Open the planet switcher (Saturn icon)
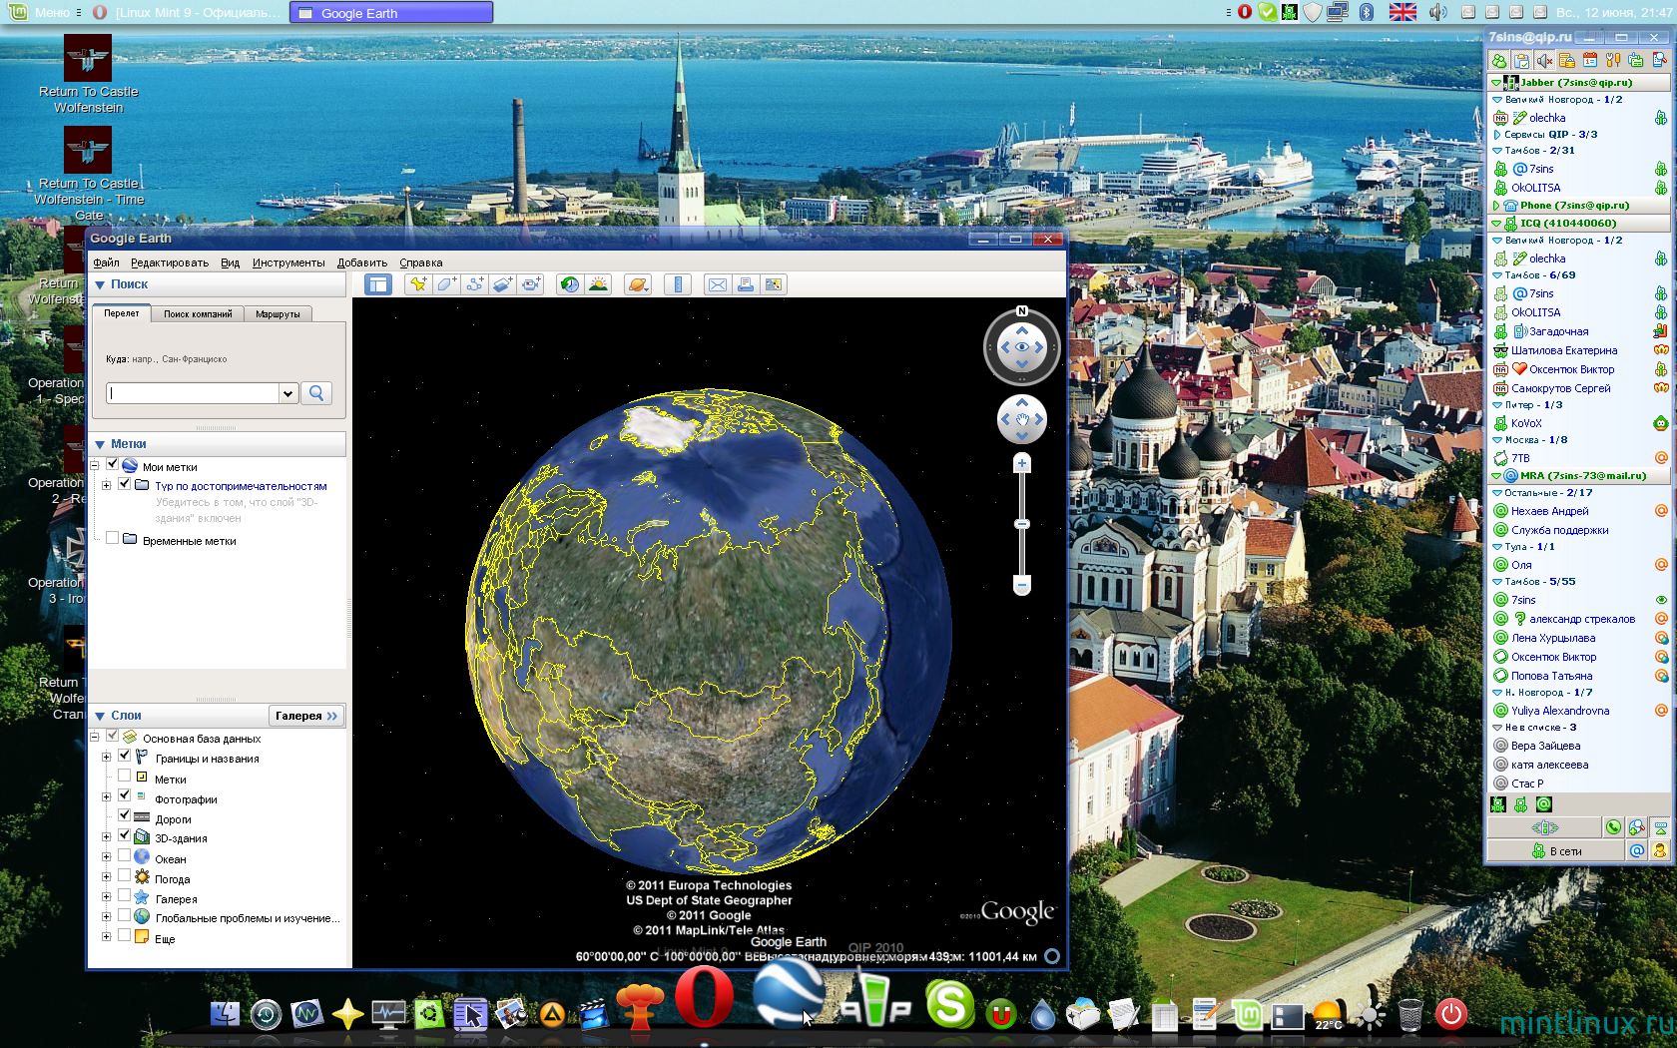This screenshot has width=1677, height=1048. click(637, 284)
